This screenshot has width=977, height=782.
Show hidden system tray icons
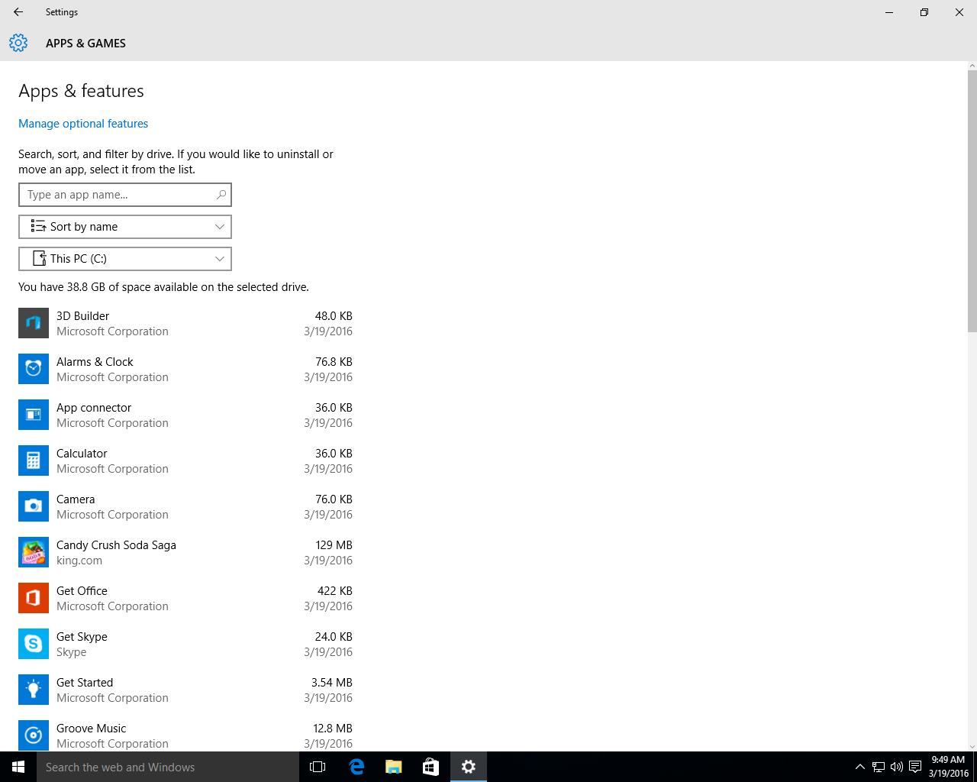[x=859, y=767]
